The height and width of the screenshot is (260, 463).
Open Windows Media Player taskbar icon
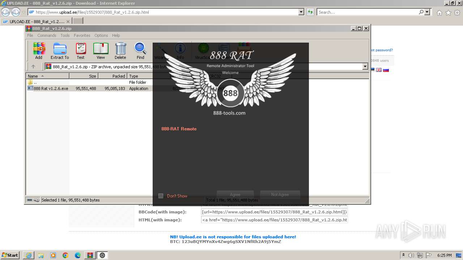[53, 255]
